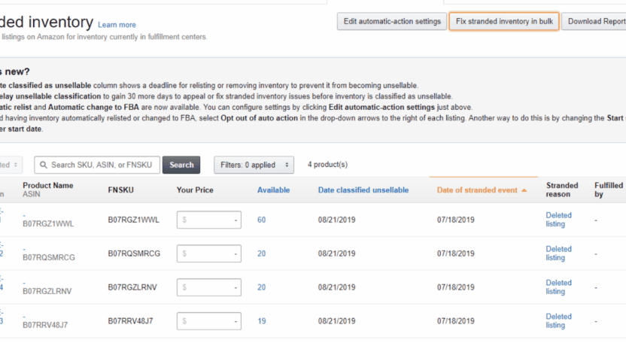Expand the Filters: 0 applied dropdown
Image resolution: width=626 pixels, height=343 pixels.
pos(255,165)
